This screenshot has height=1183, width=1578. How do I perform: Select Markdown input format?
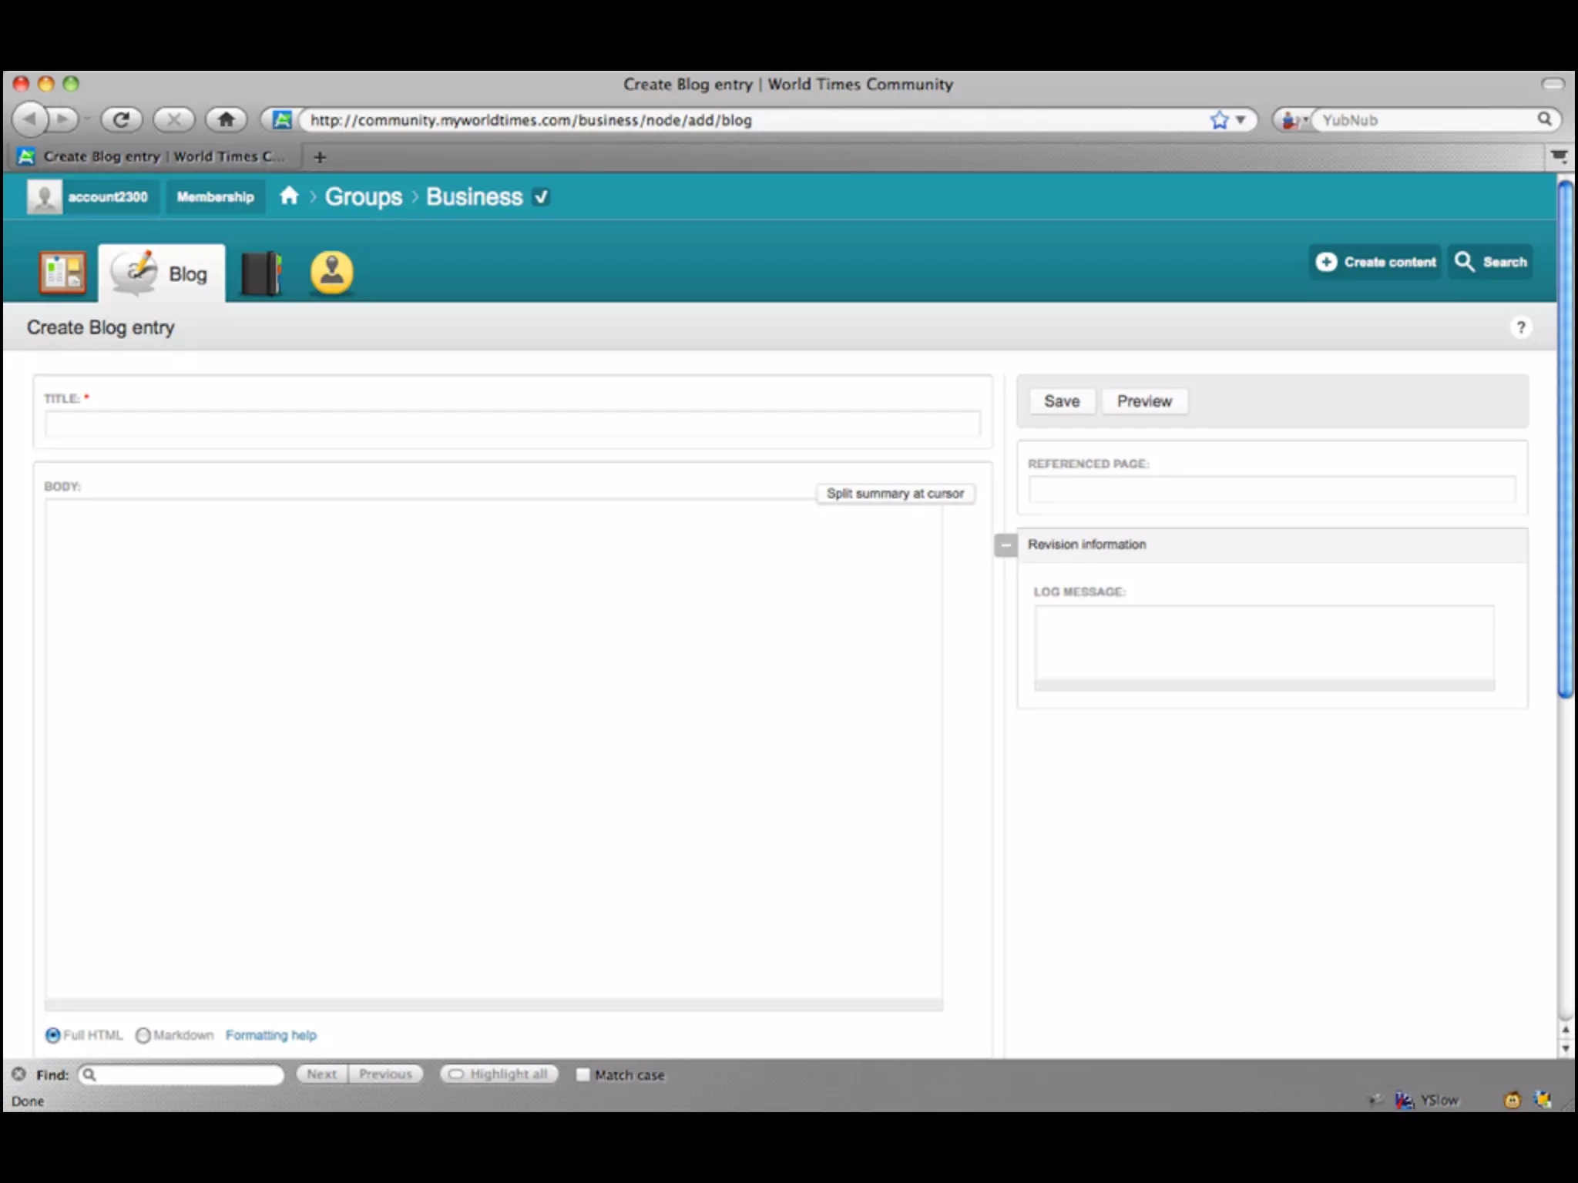coord(143,1035)
